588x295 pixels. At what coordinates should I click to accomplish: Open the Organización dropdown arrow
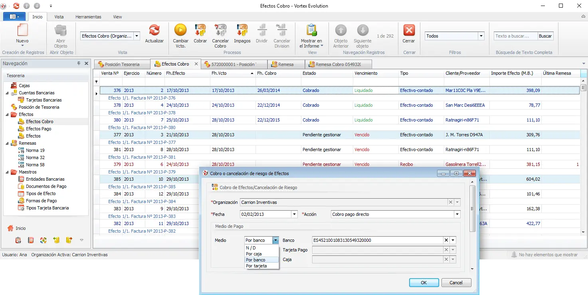pos(457,202)
